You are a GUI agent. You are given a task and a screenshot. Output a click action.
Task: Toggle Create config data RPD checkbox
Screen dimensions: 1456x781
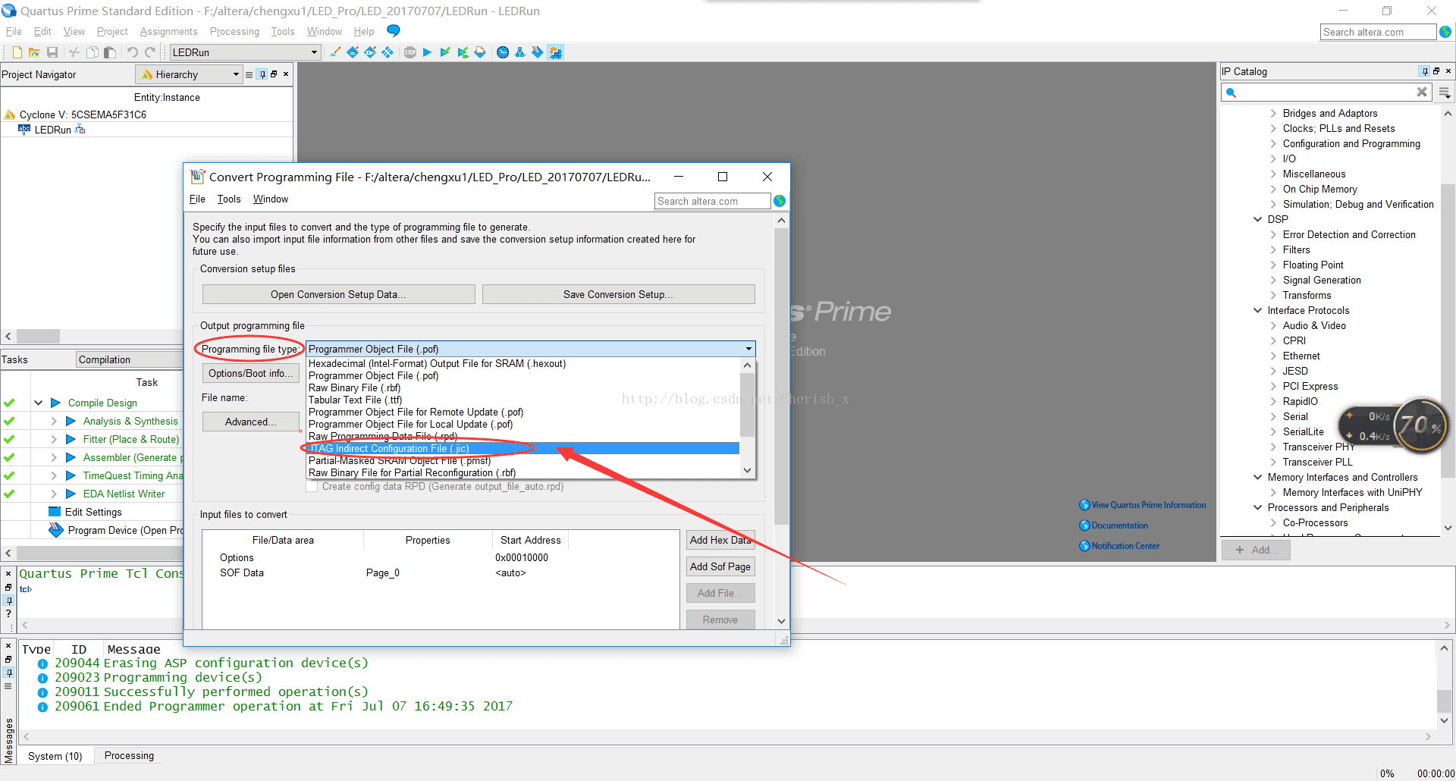click(x=312, y=487)
